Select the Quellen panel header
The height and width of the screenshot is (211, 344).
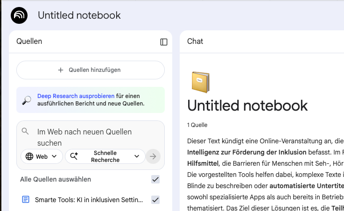[29, 41]
